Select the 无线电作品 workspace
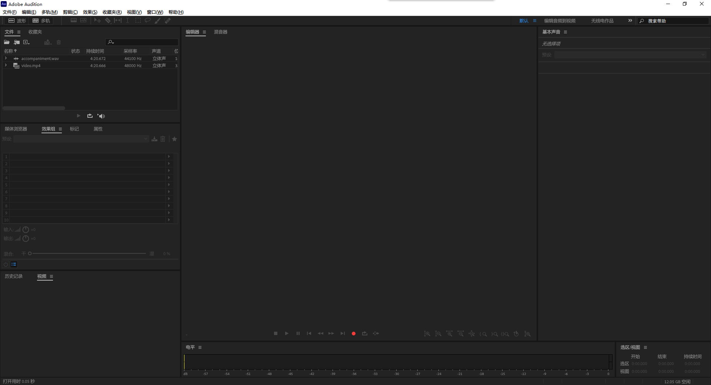This screenshot has height=385, width=711. (x=602, y=21)
